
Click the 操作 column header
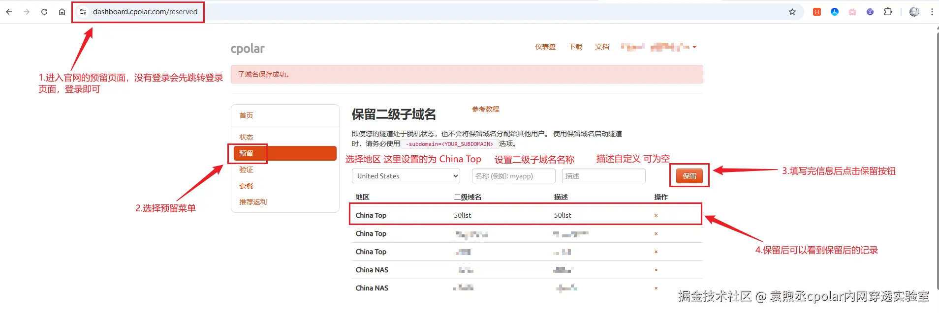point(661,197)
